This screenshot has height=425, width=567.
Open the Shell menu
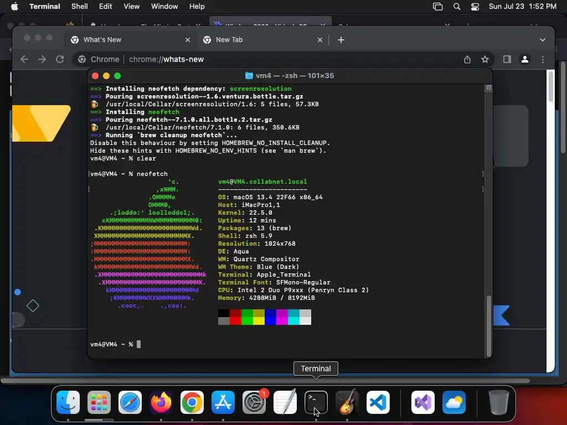[80, 7]
